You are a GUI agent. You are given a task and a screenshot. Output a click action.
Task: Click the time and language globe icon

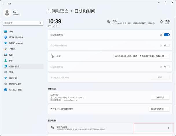pyautogui.click(x=5, y=67)
